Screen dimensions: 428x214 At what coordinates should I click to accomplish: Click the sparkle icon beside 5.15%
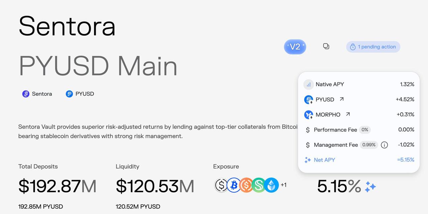click(x=370, y=187)
